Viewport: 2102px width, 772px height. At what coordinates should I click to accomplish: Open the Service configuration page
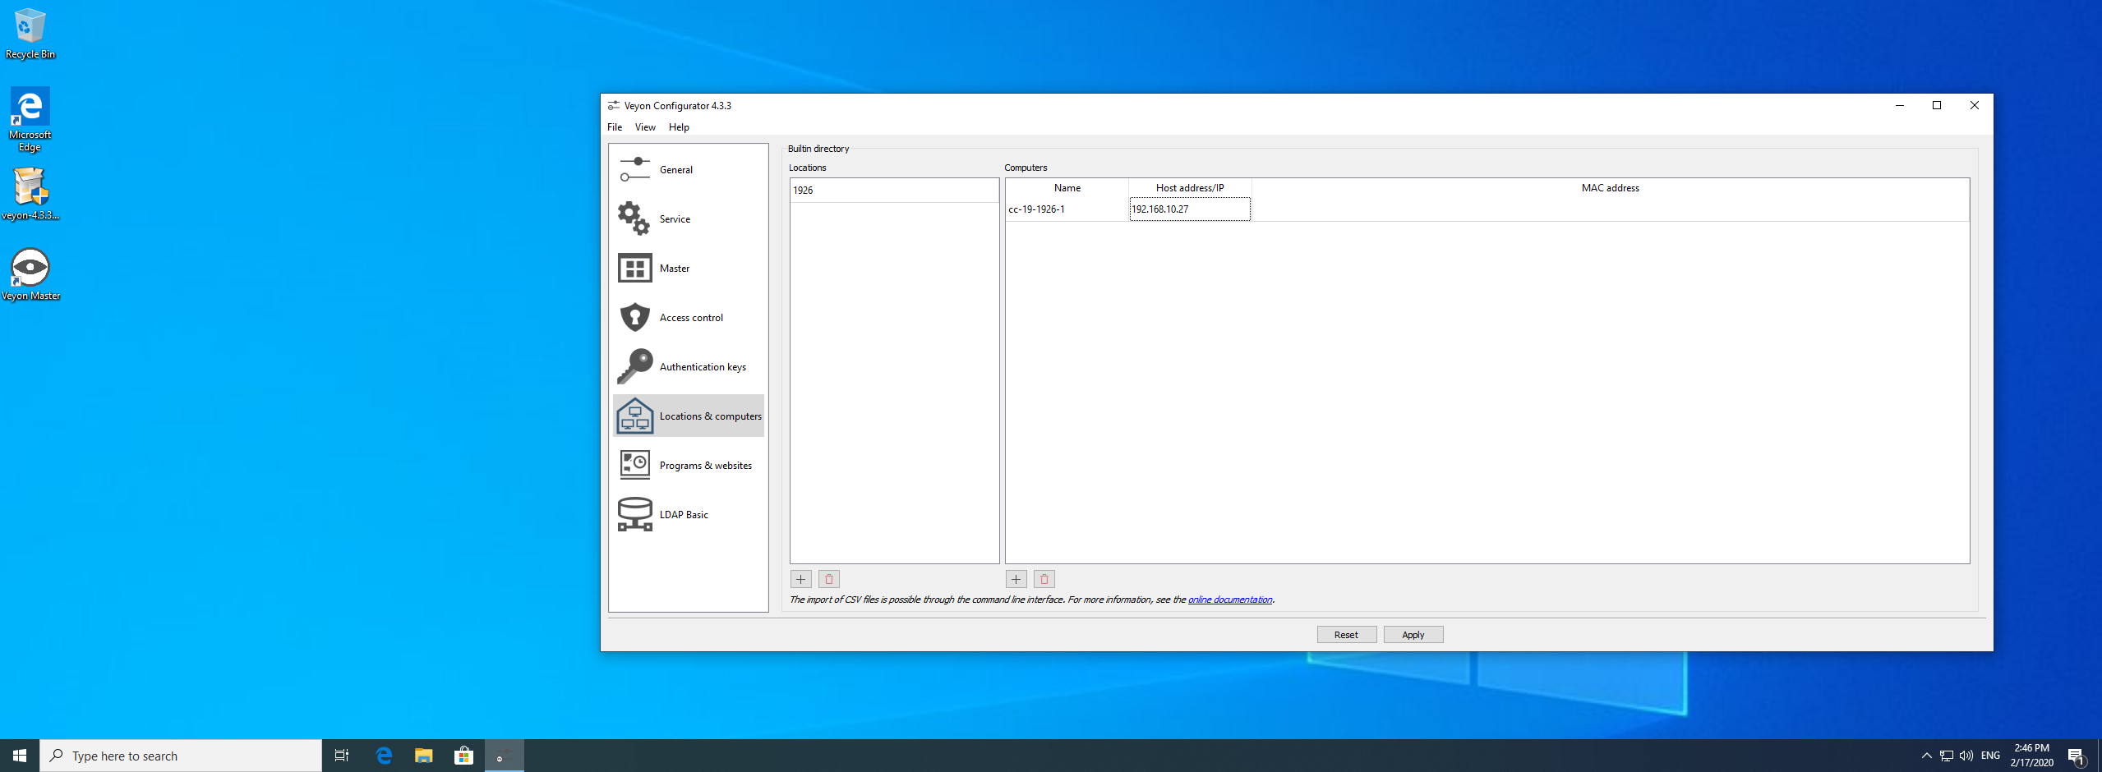689,218
